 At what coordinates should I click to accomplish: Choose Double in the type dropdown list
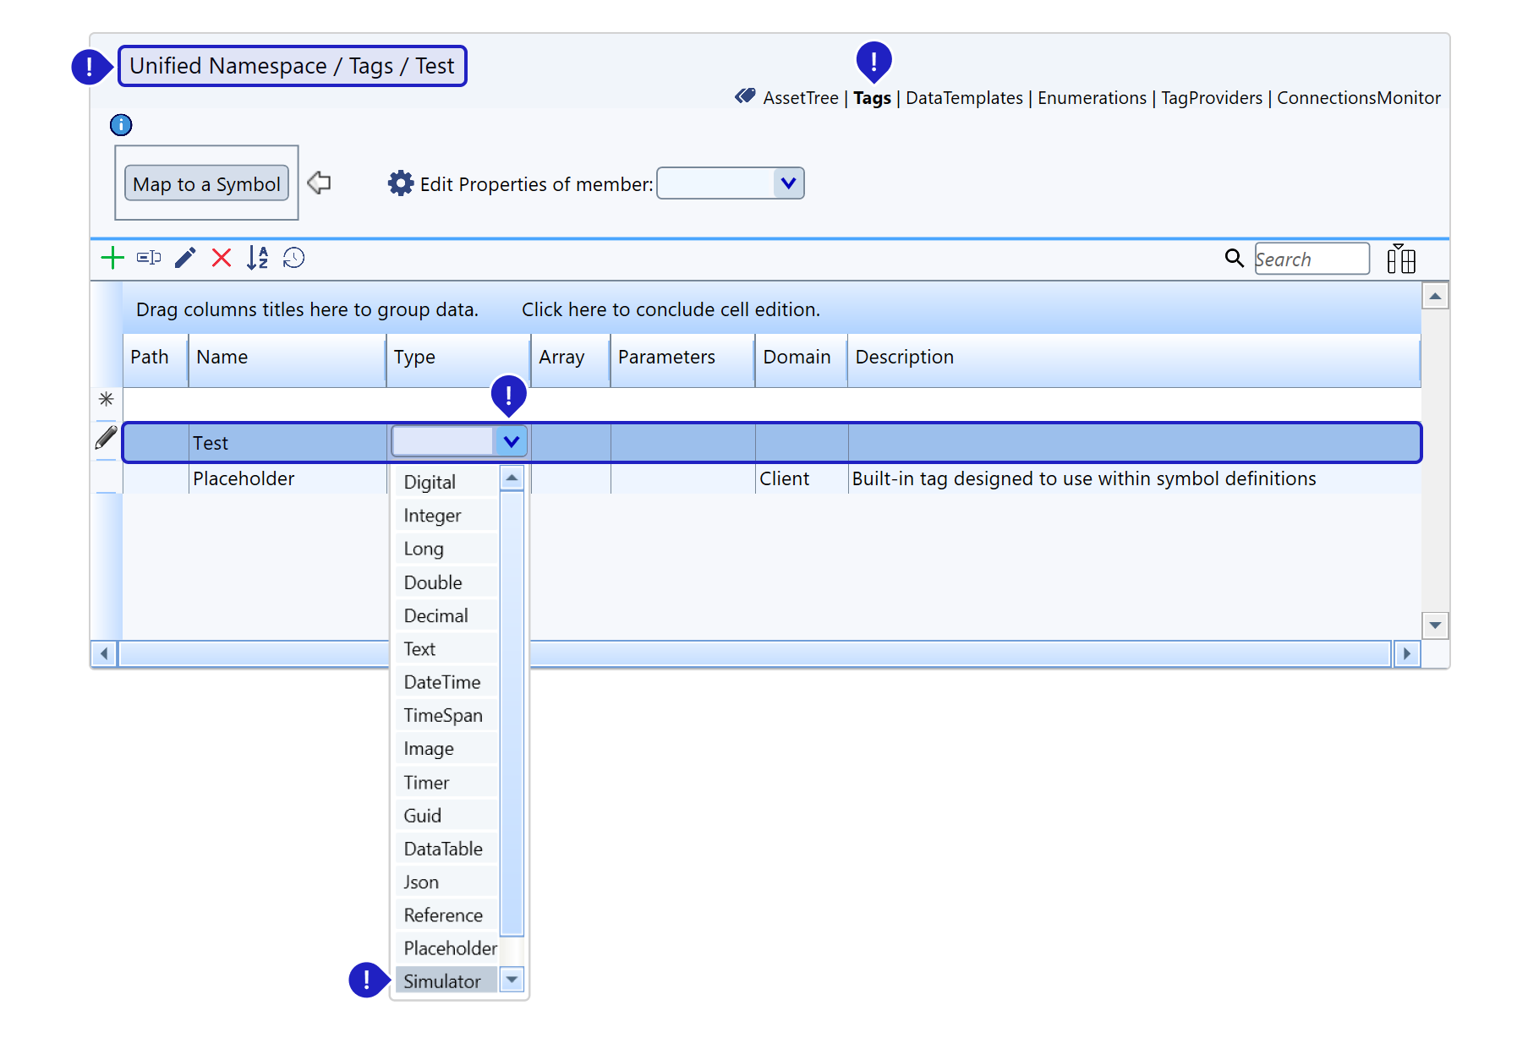pyautogui.click(x=433, y=582)
